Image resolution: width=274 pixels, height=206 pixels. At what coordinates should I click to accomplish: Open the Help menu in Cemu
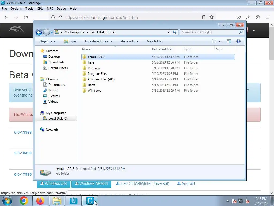click(x=73, y=8)
